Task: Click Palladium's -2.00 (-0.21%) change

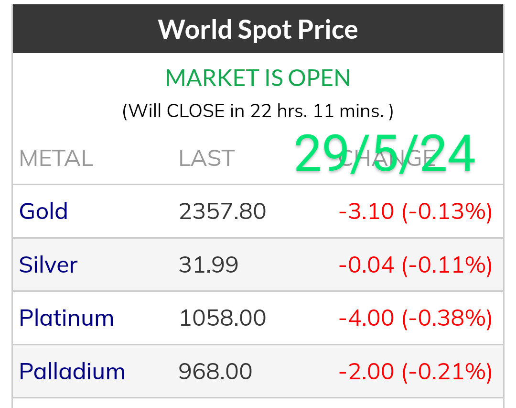Action: tap(415, 372)
